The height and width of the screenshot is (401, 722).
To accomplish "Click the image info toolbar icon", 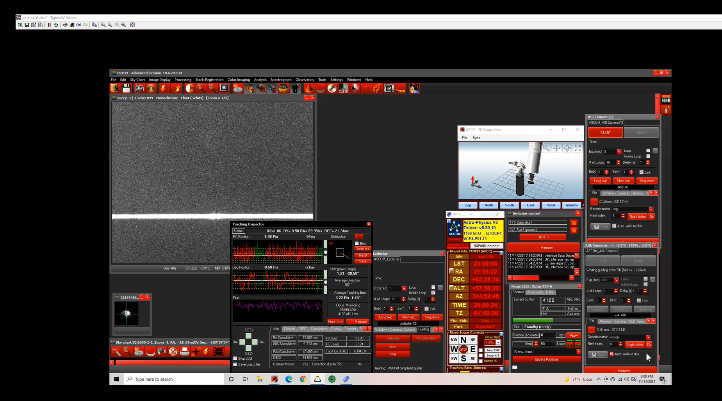I will pos(151,89).
